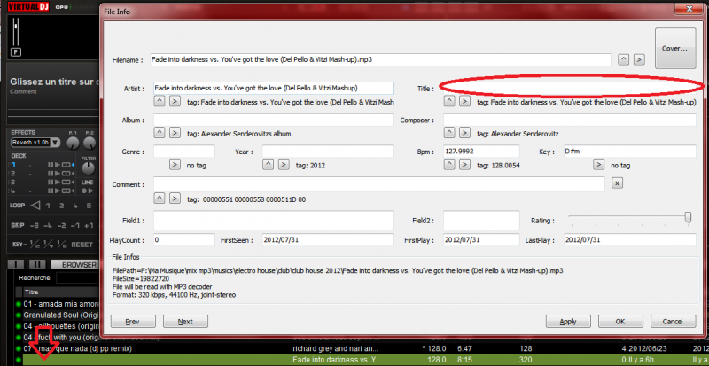
Task: Select deck 4 in the DECK panel
Action: (x=13, y=191)
